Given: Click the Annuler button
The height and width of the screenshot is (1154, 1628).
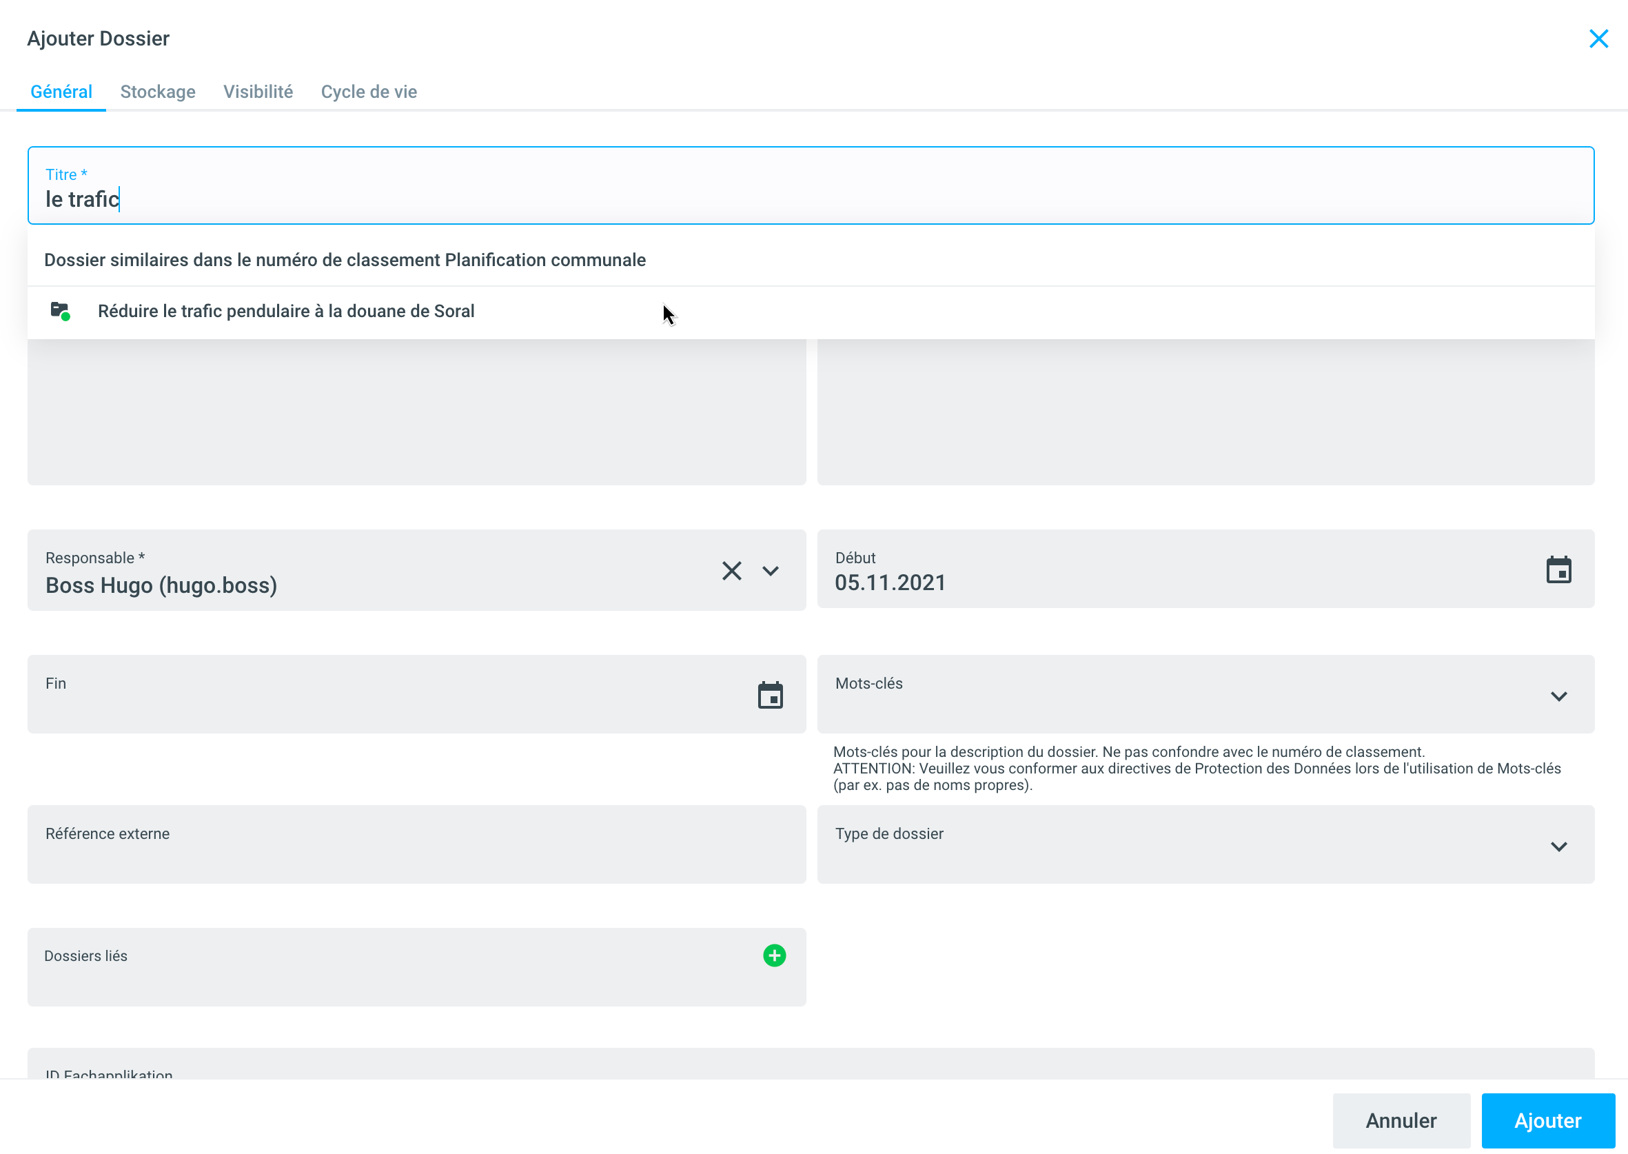Looking at the screenshot, I should (1400, 1120).
